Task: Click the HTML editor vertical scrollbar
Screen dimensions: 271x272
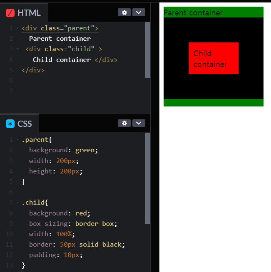Action: click(x=148, y=50)
